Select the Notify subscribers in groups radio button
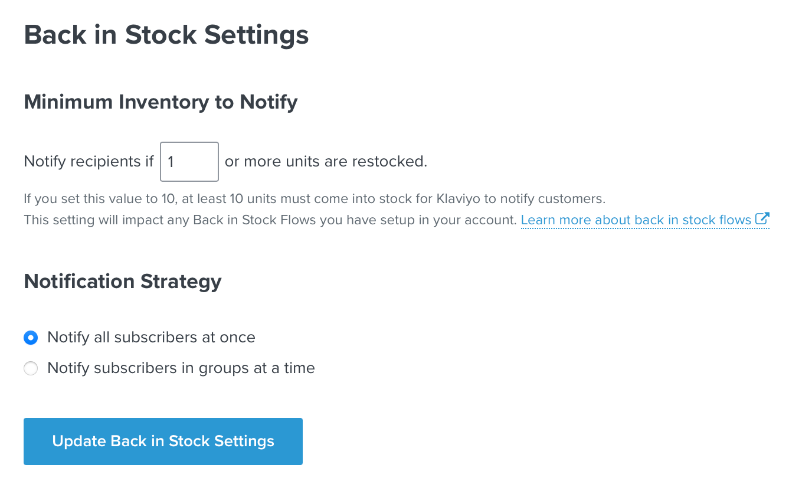This screenshot has width=812, height=484. [31, 368]
